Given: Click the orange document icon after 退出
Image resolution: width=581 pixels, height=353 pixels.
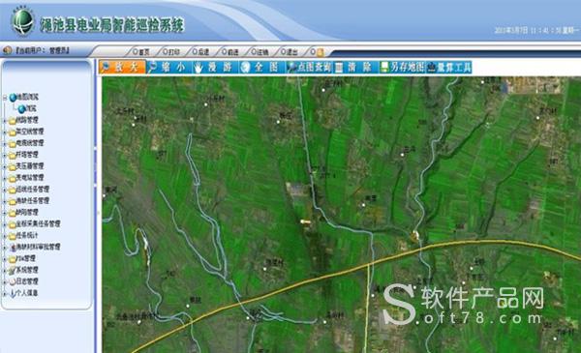Looking at the screenshot, I should pyautogui.click(x=320, y=52).
